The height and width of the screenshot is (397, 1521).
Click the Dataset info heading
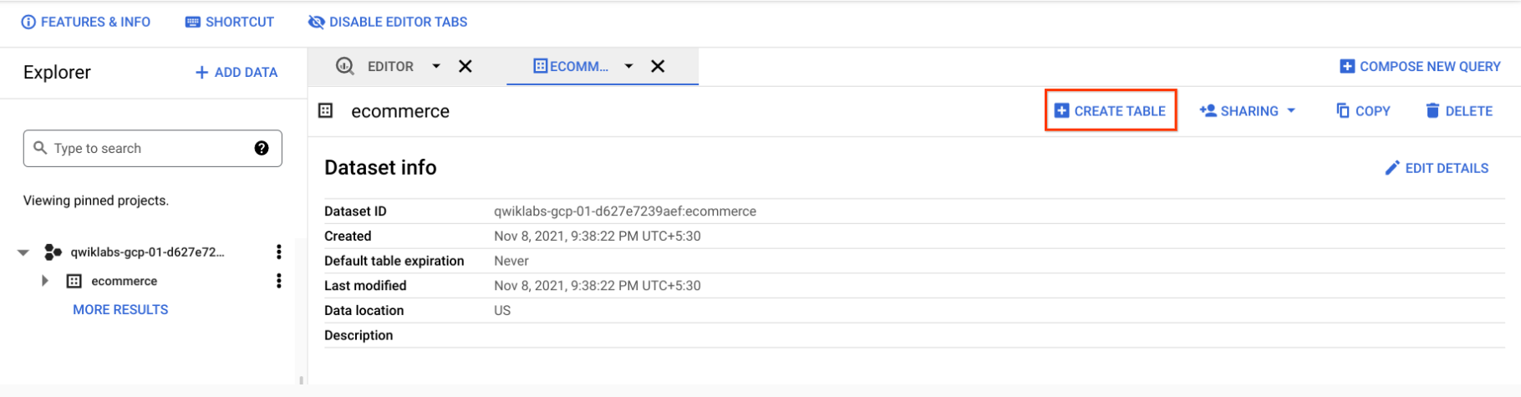(x=380, y=167)
